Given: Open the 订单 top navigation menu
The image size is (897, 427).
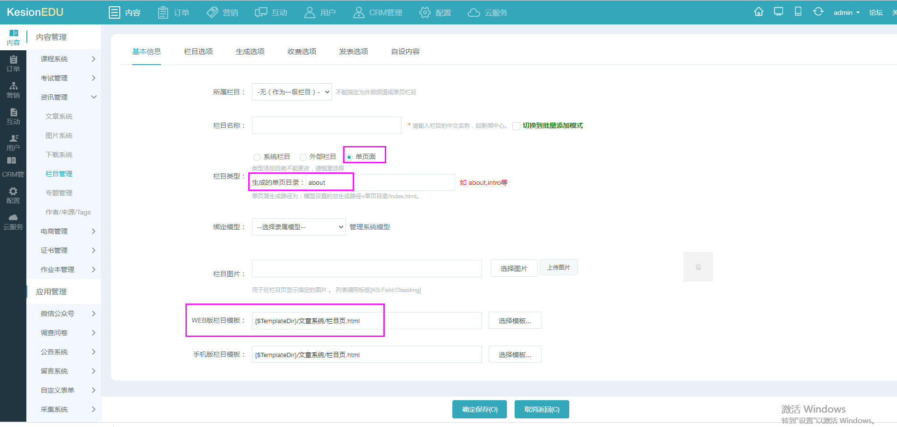Looking at the screenshot, I should pos(173,12).
